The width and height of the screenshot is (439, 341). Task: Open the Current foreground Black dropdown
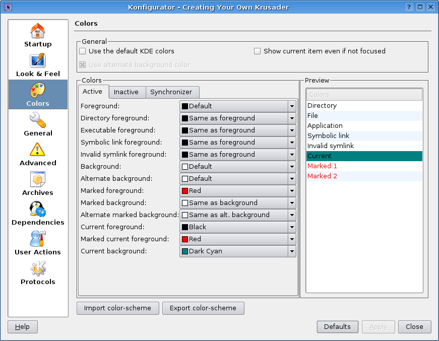[237, 227]
